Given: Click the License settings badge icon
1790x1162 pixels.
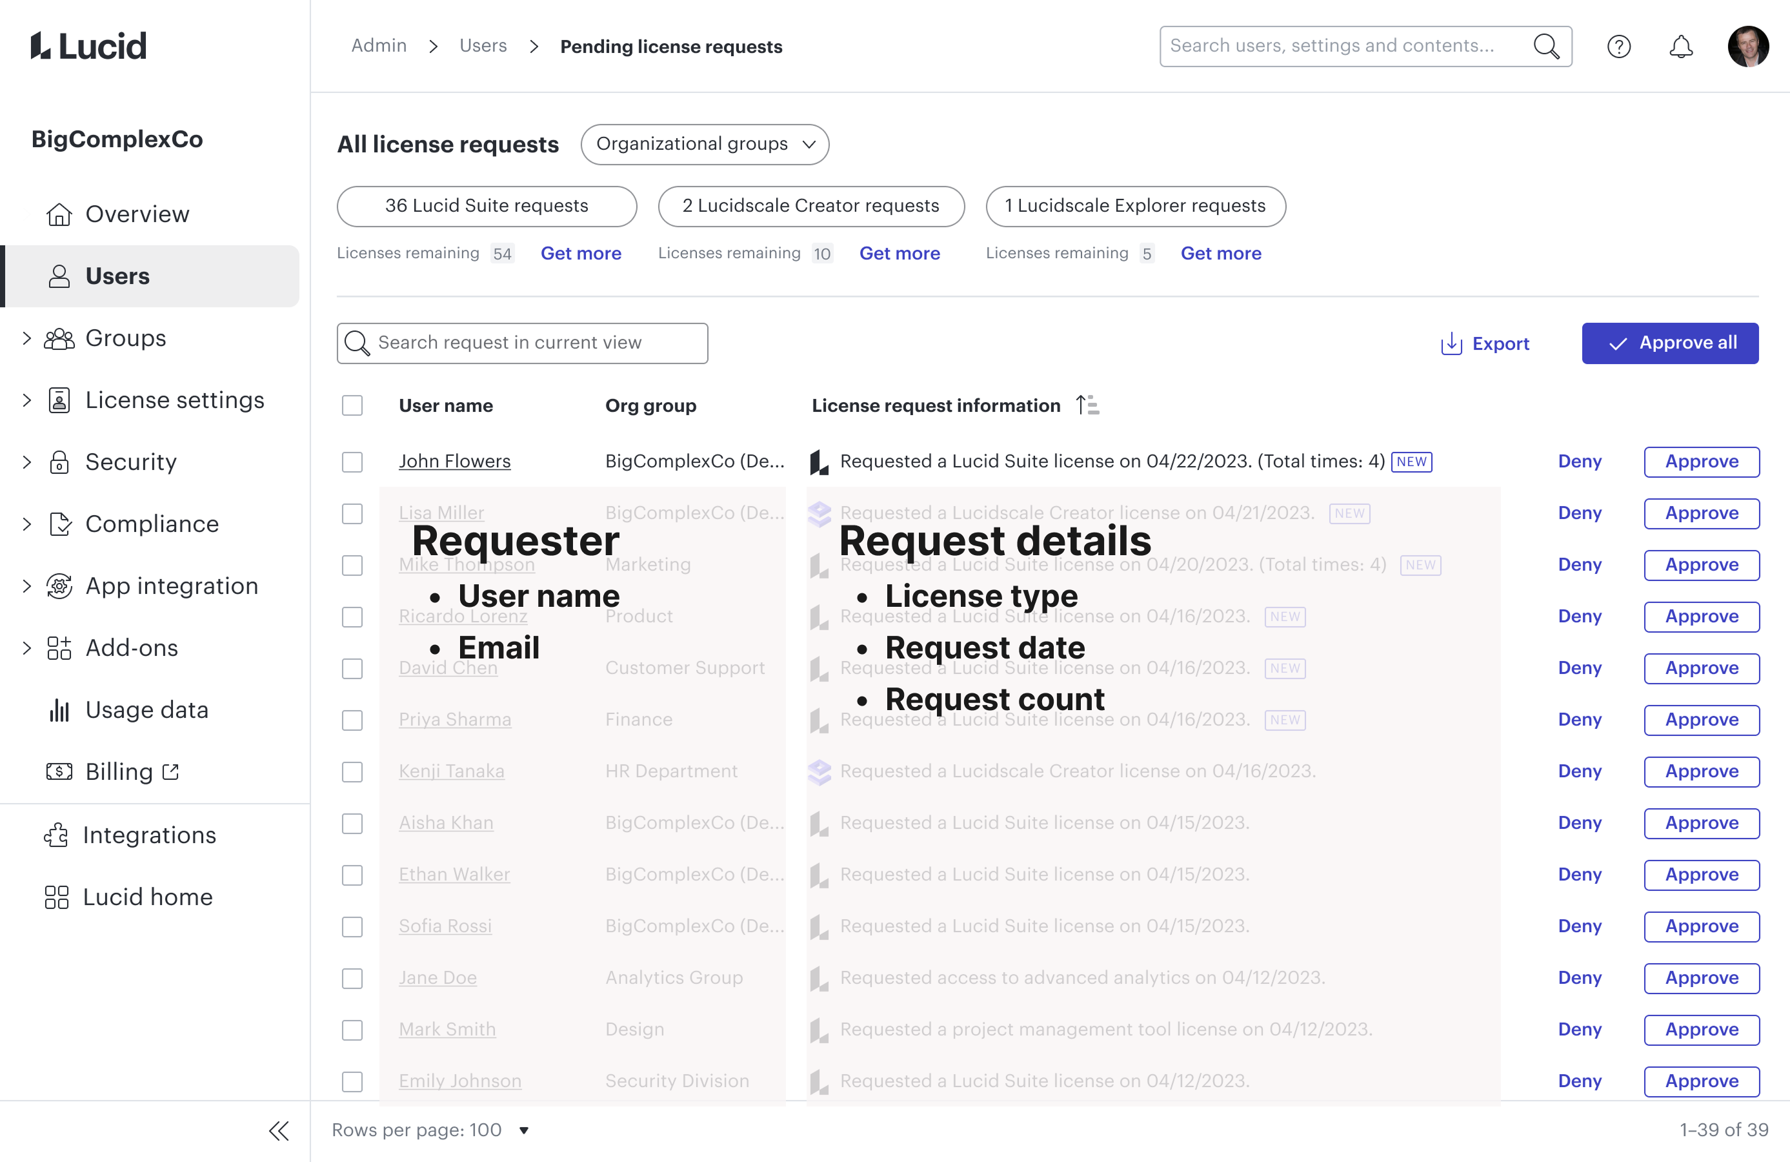Looking at the screenshot, I should [x=59, y=400].
